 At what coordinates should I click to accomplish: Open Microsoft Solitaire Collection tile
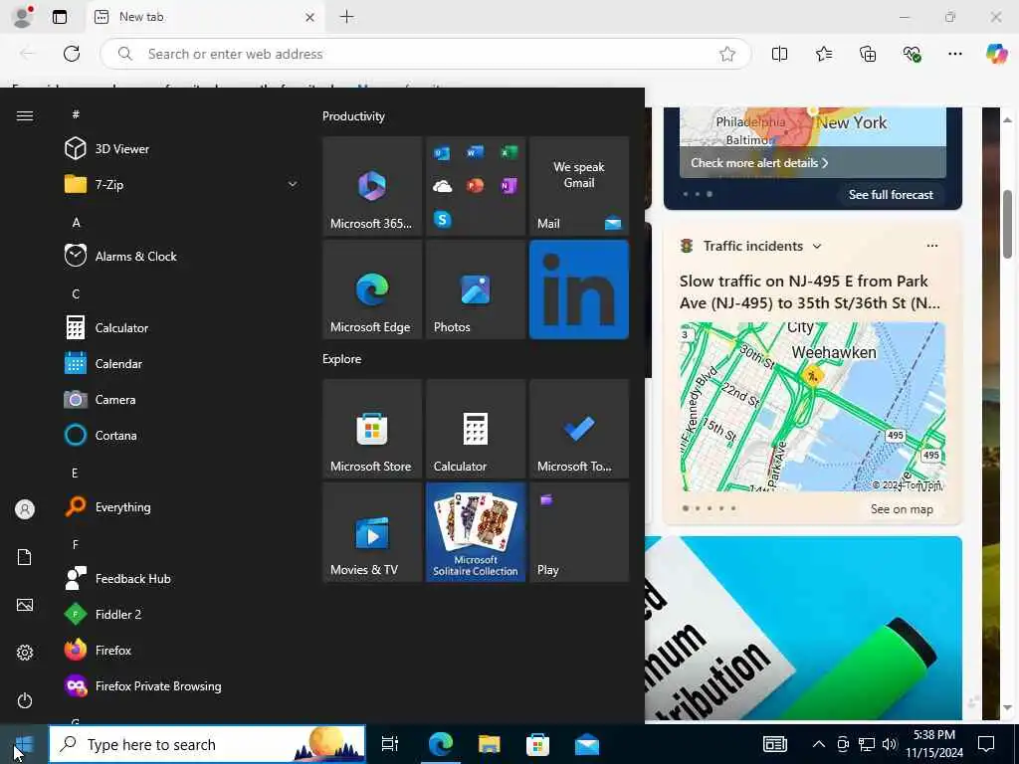[475, 532]
